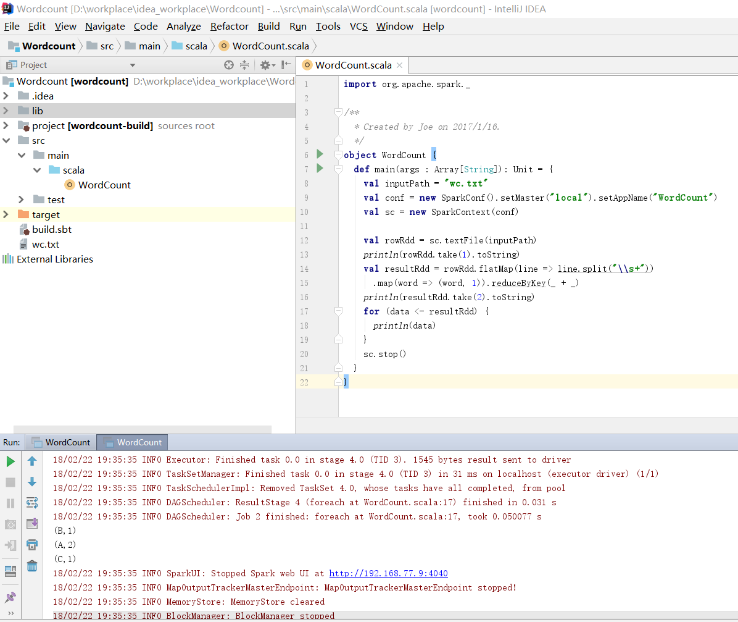Expand the .idea folder
Viewport: 738px width, 622px height.
click(6, 96)
